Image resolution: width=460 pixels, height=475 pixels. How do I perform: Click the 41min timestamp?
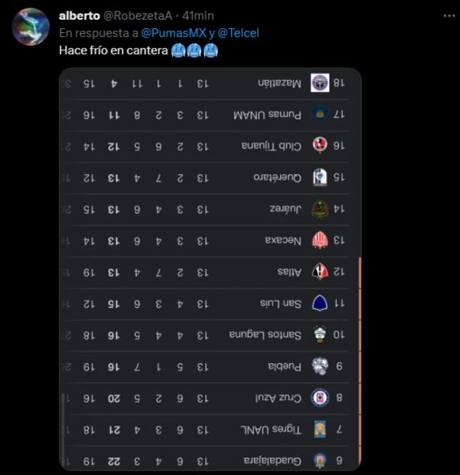click(x=198, y=15)
